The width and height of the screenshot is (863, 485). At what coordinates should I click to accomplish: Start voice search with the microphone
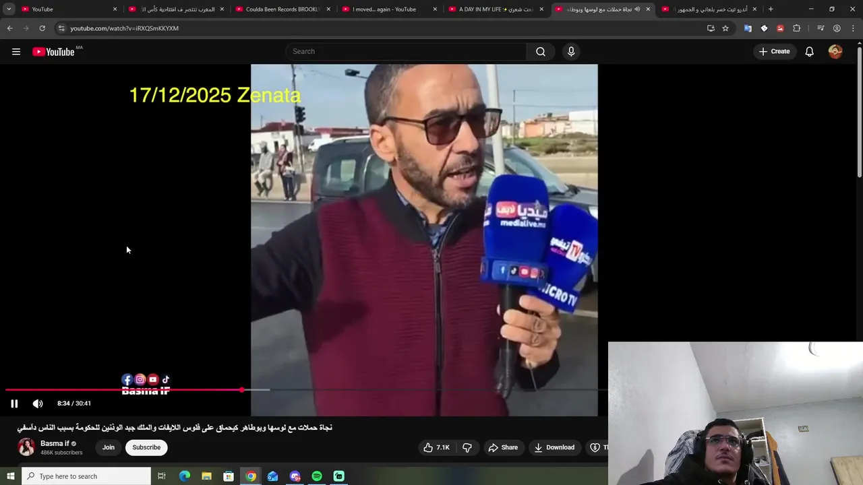pos(571,52)
